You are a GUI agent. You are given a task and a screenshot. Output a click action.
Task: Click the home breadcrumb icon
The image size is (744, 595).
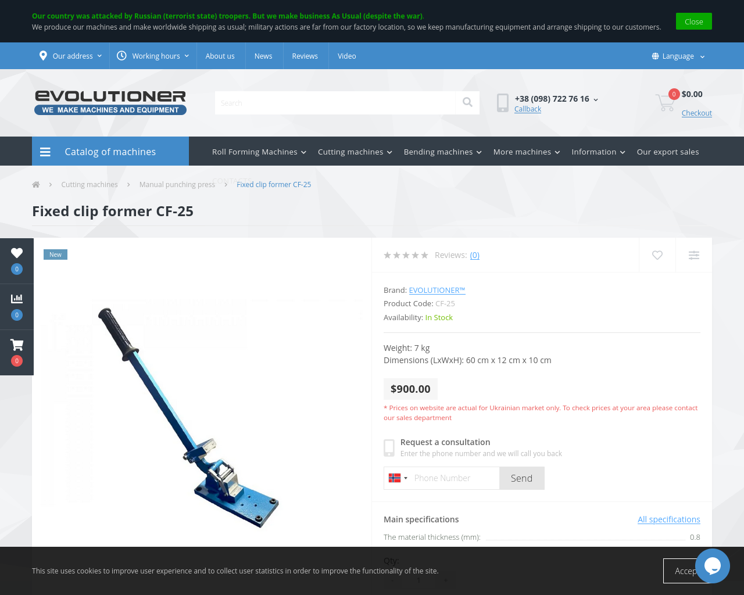pos(36,184)
